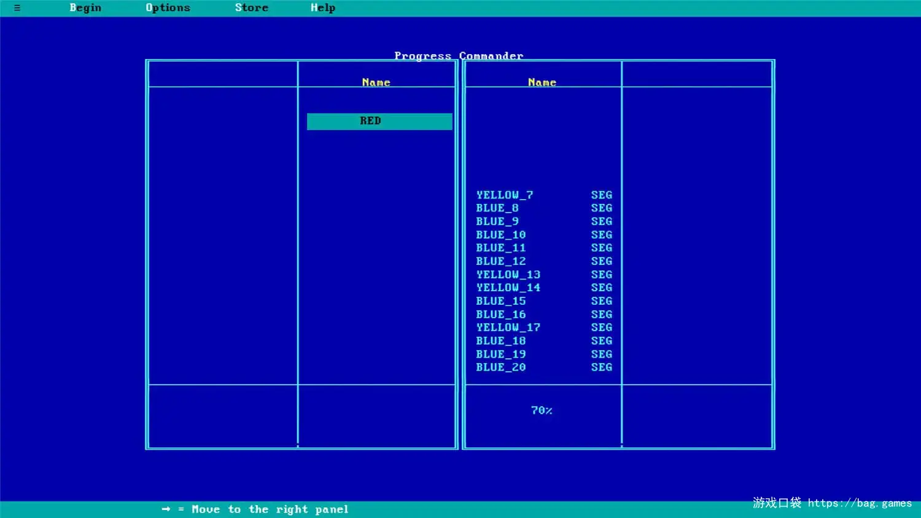This screenshot has height=518, width=921.
Task: Open the Begin menu
Action: point(85,8)
